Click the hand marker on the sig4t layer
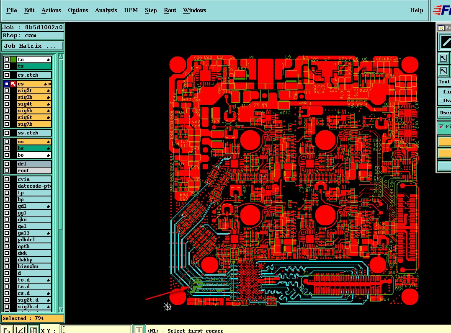Viewport: 451px width, 333px height. click(49, 104)
